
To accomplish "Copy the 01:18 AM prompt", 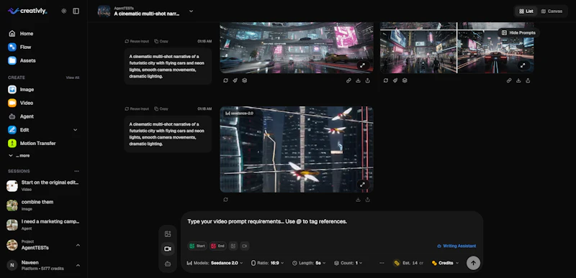I will (x=161, y=108).
